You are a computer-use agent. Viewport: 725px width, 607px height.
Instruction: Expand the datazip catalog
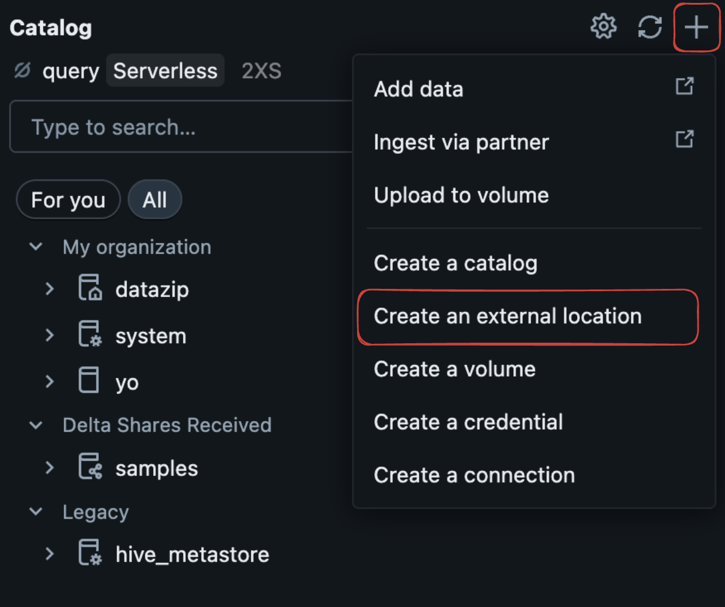pos(49,288)
